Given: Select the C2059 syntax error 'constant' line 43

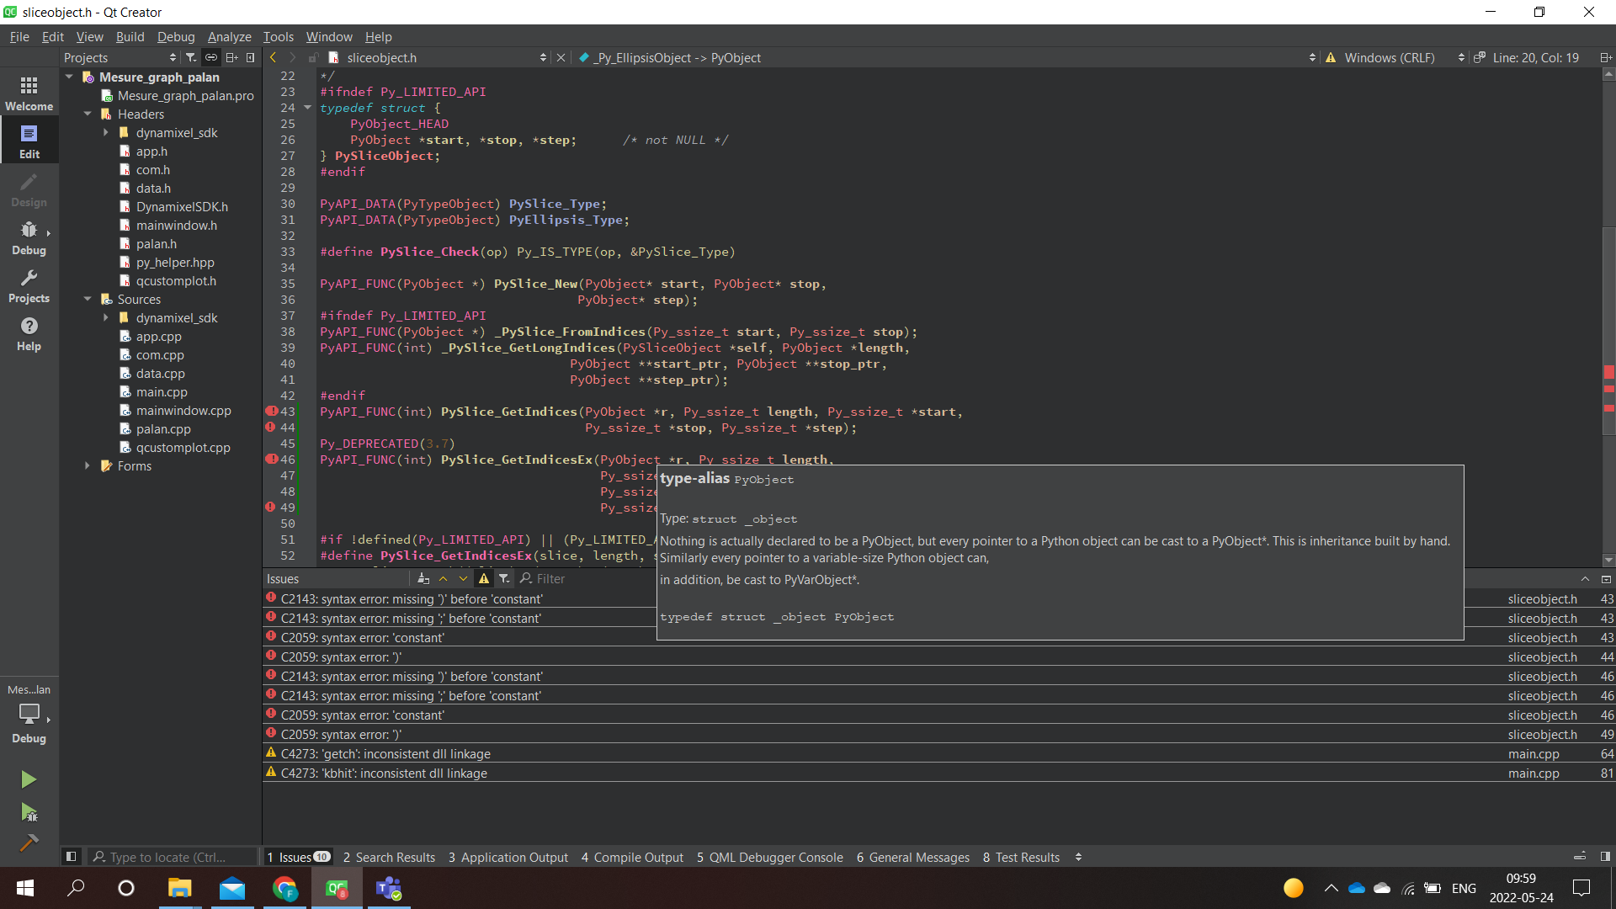Looking at the screenshot, I should pos(938,637).
